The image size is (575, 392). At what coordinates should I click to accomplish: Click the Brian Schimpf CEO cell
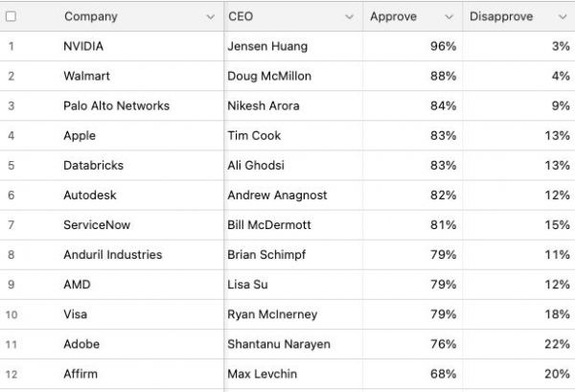pos(262,254)
